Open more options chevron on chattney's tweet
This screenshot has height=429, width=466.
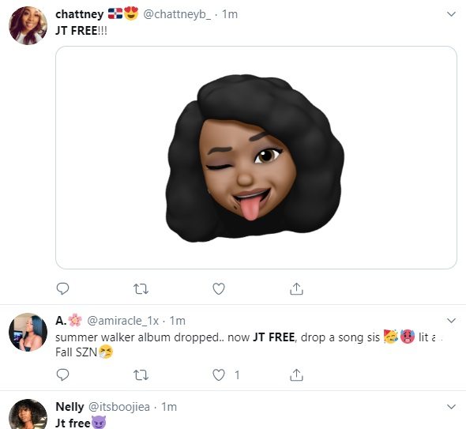point(451,14)
